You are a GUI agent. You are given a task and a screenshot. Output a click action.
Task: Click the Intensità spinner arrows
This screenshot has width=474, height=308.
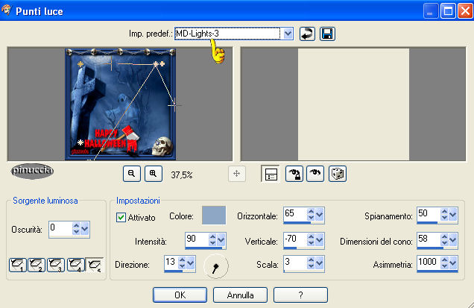212,240
